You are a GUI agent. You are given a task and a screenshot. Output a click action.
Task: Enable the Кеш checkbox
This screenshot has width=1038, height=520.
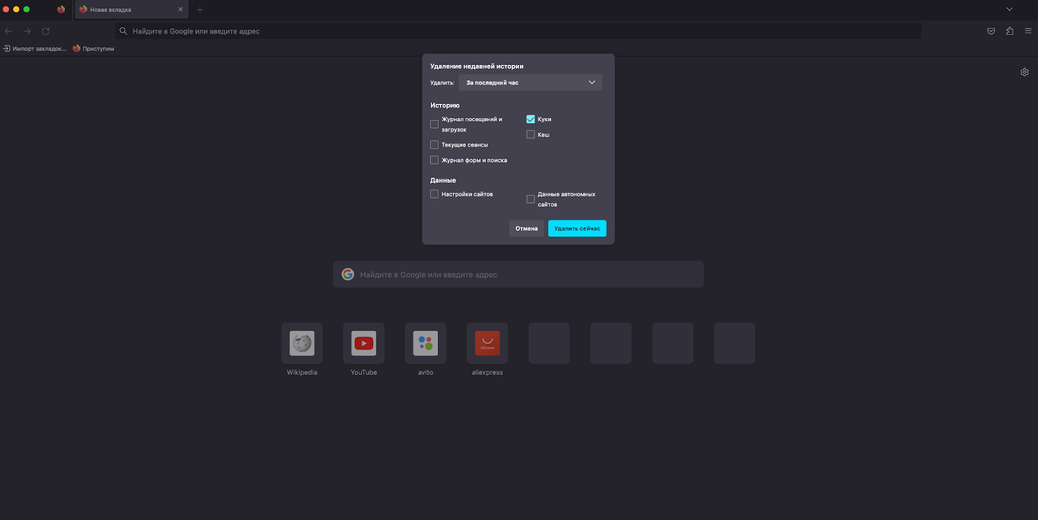tap(531, 135)
